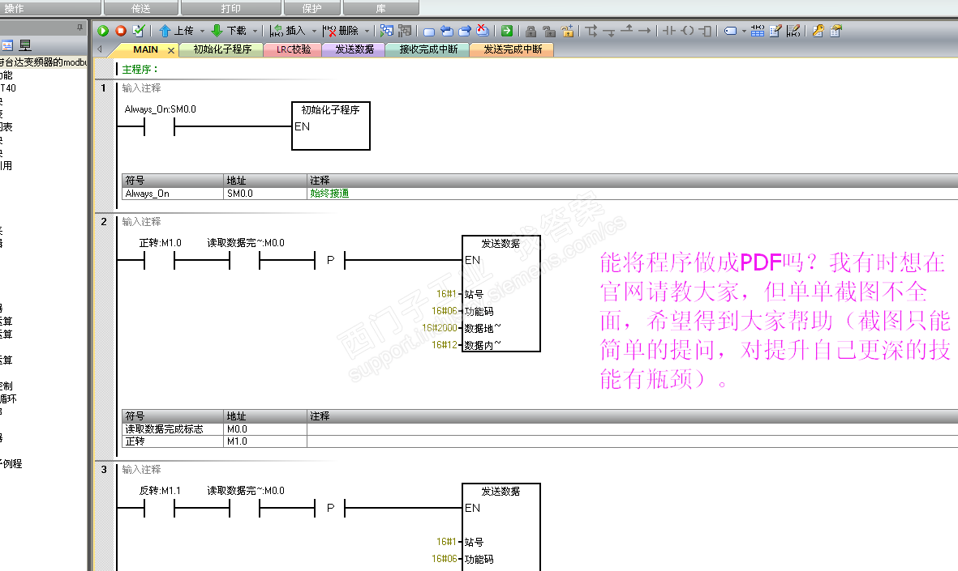958x571 pixels.
Task: Click the pin icon on left panel
Action: tap(79, 28)
